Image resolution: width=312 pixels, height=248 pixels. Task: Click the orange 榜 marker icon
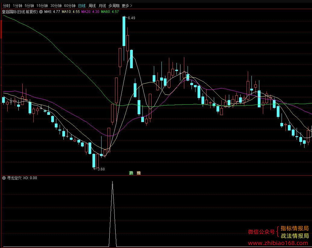point(139,173)
